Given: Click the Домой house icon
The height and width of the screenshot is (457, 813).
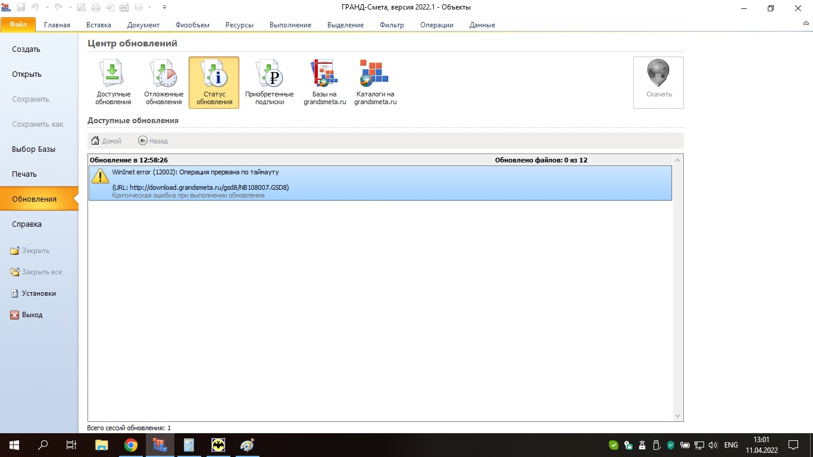Looking at the screenshot, I should (x=95, y=141).
